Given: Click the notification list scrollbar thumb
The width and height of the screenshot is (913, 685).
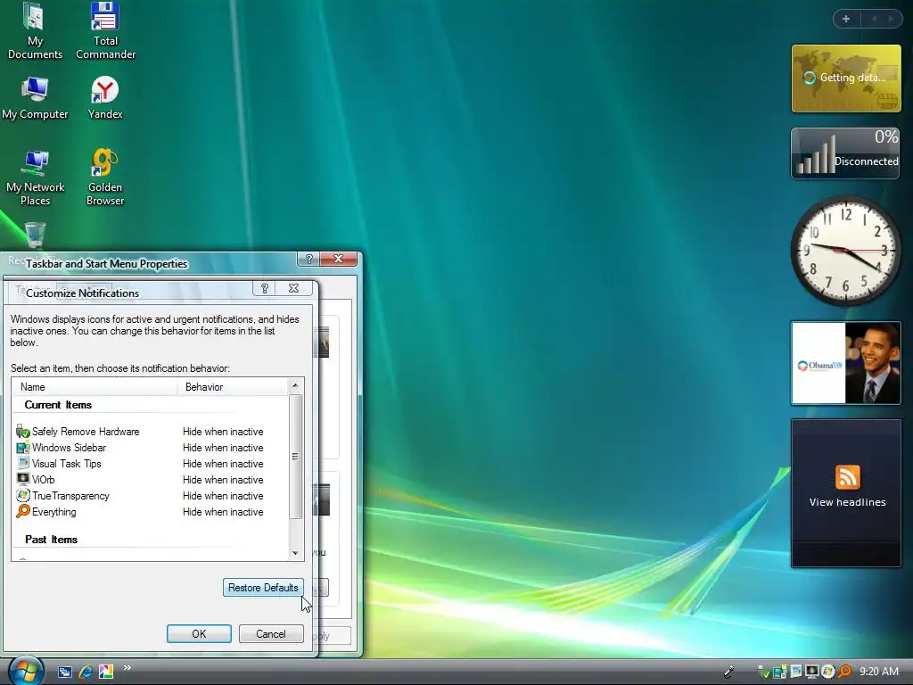Looking at the screenshot, I should tap(295, 457).
